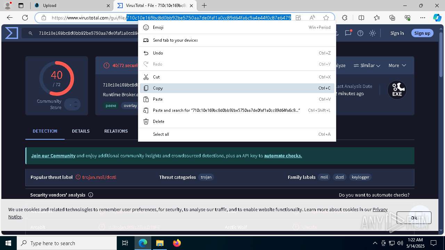Open the DETECTION tab

click(45, 131)
